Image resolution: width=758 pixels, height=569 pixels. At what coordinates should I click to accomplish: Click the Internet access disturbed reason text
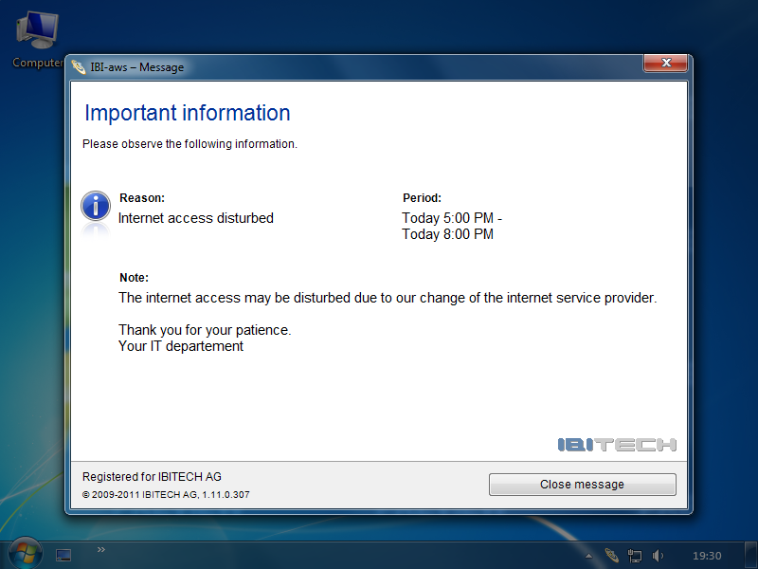(196, 218)
